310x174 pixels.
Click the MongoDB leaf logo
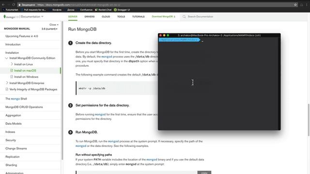[5, 16]
